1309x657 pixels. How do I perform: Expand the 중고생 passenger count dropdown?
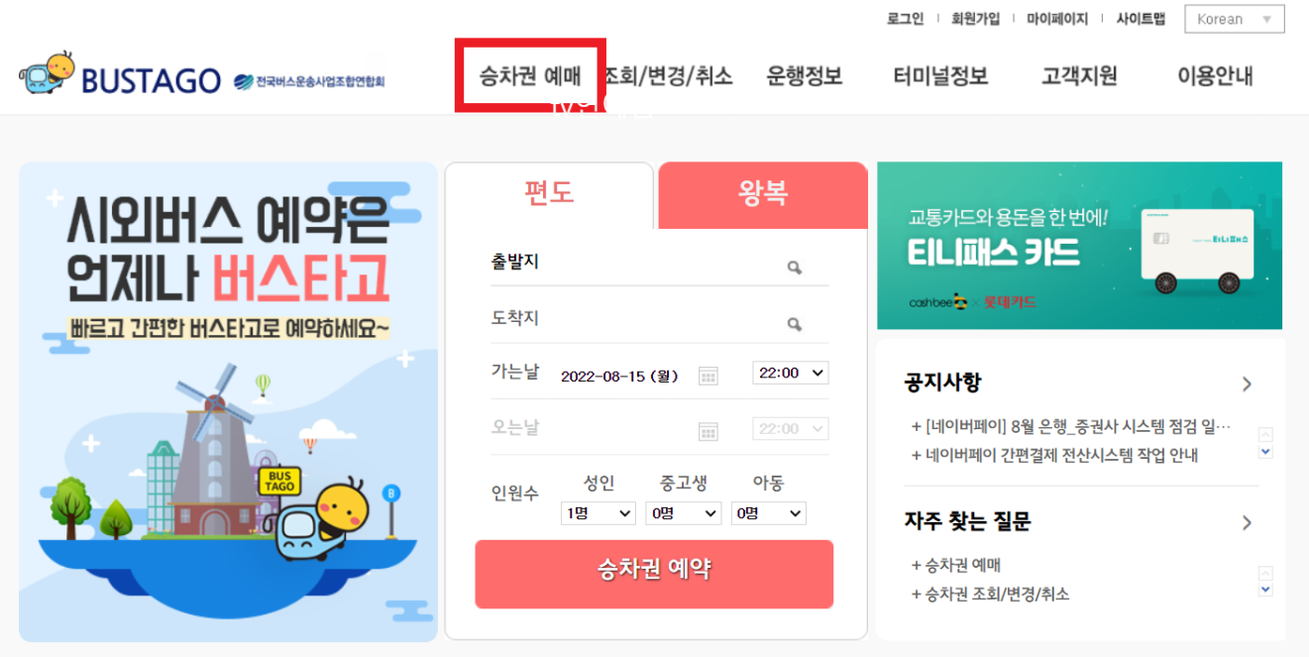[684, 513]
